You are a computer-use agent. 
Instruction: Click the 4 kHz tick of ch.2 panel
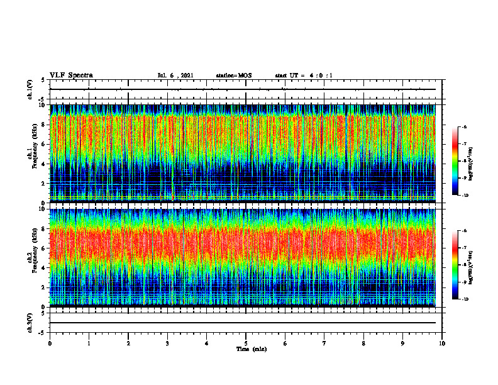click(44, 268)
